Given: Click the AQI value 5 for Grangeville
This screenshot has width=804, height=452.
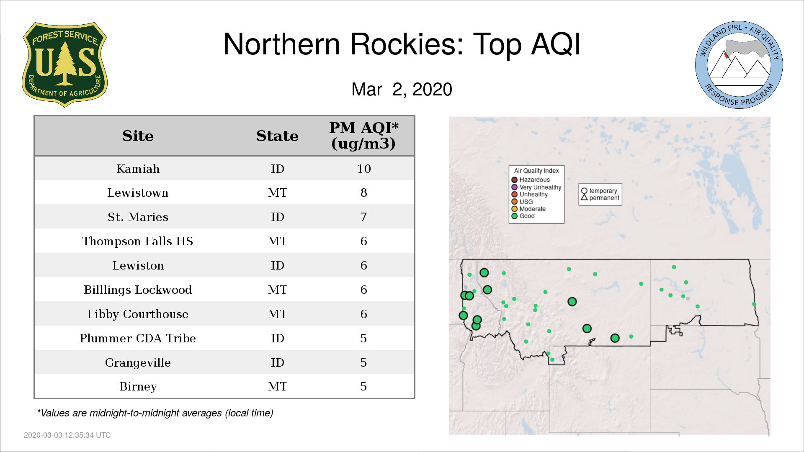Looking at the screenshot, I should pyautogui.click(x=363, y=362).
